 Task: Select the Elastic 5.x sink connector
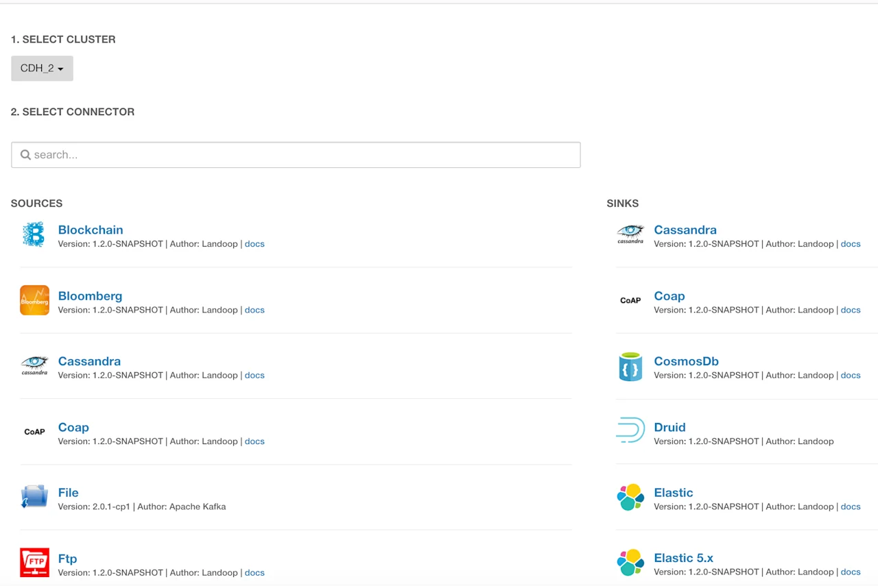(684, 558)
